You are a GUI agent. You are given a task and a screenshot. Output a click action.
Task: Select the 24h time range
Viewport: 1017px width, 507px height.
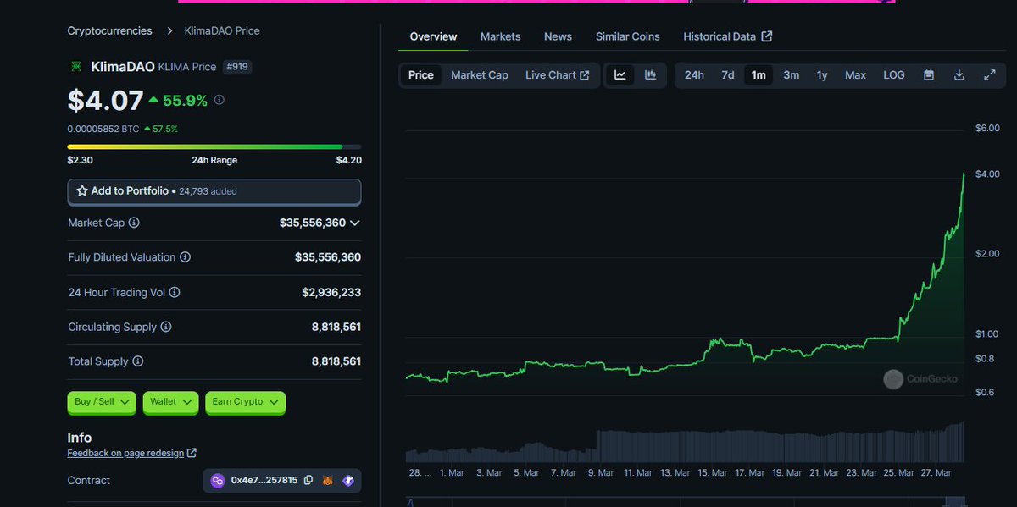[x=694, y=74]
